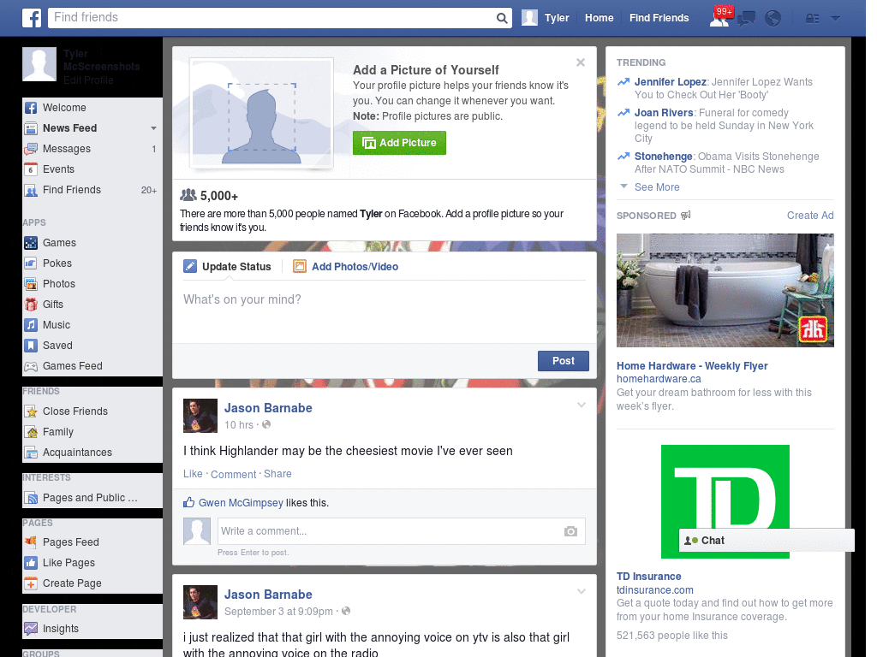Viewport: 877px width, 657px height.
Task: Expand the News Feed sort dropdown arrow
Action: pyautogui.click(x=153, y=128)
